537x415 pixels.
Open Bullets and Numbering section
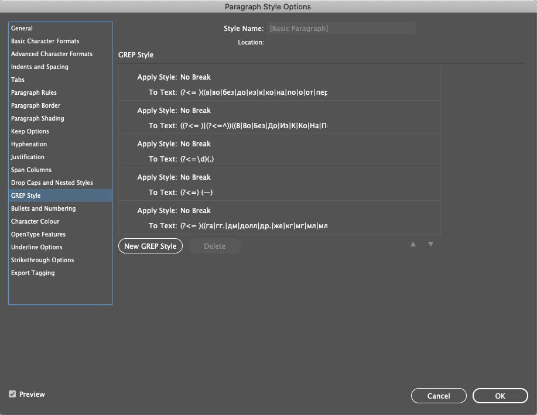43,208
